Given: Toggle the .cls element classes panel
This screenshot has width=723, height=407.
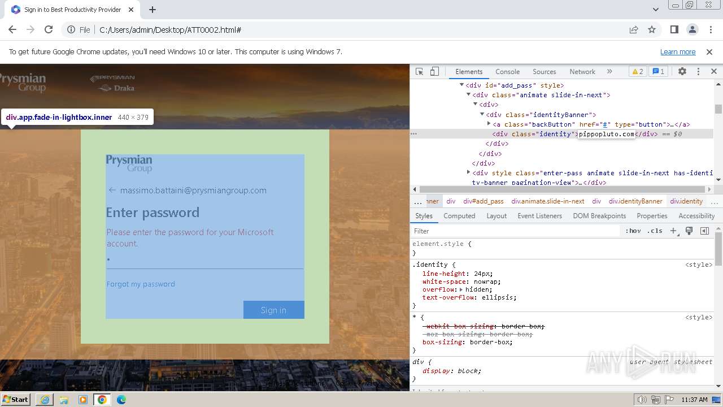Looking at the screenshot, I should pyautogui.click(x=655, y=231).
